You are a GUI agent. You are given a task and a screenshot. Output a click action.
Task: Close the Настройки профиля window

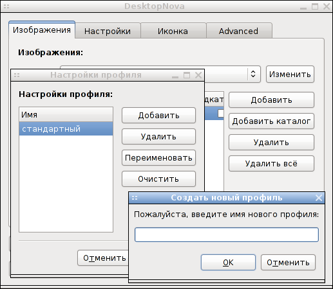click(x=198, y=75)
